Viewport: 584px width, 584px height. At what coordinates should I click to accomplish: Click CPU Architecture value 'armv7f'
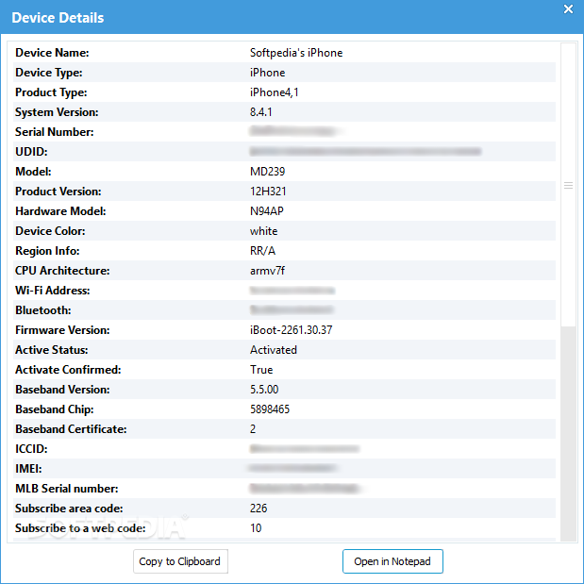point(267,271)
